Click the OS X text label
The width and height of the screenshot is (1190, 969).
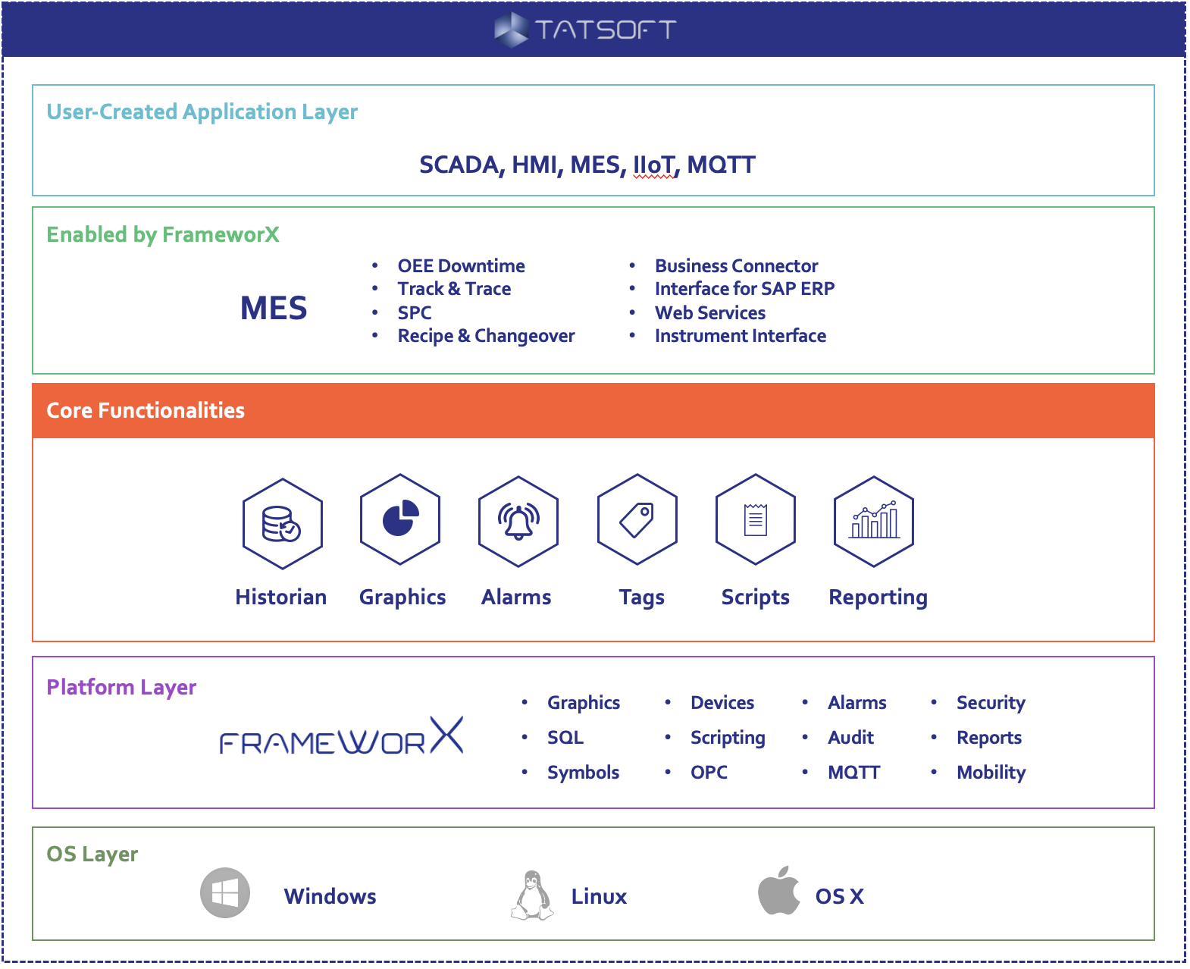(x=839, y=896)
